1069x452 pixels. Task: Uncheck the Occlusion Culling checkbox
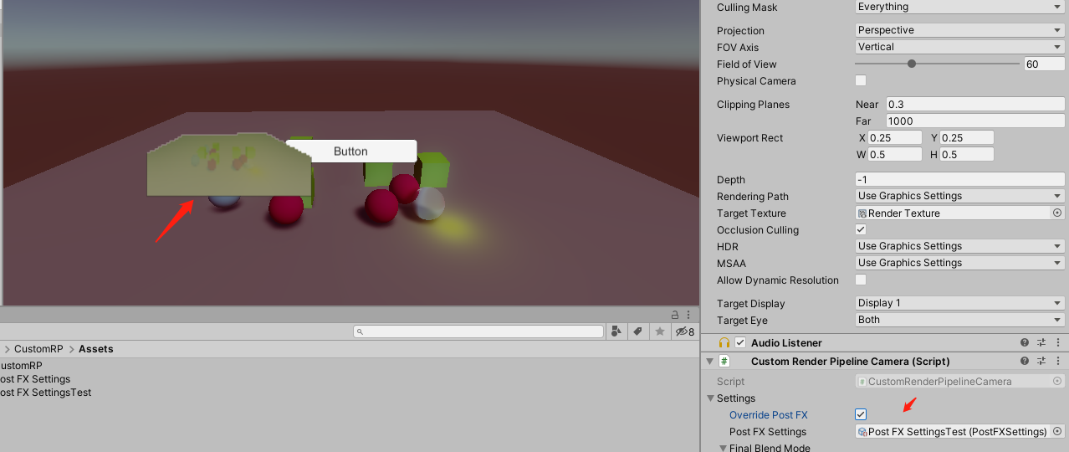[x=861, y=229]
